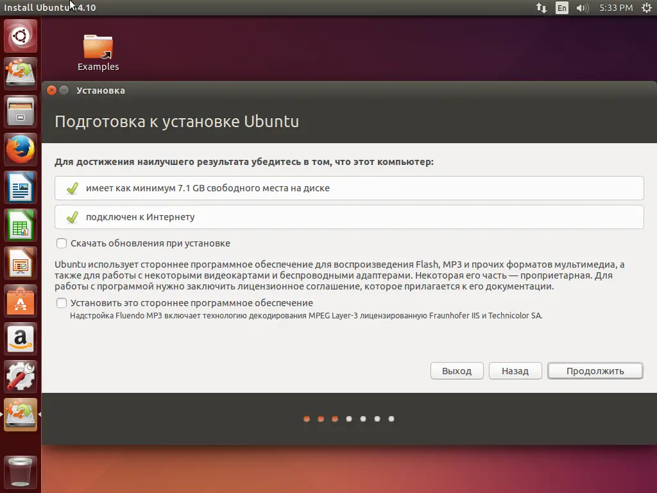The height and width of the screenshot is (493, 657).
Task: Open LibreOffice Impress from launcher
Action: (21, 263)
